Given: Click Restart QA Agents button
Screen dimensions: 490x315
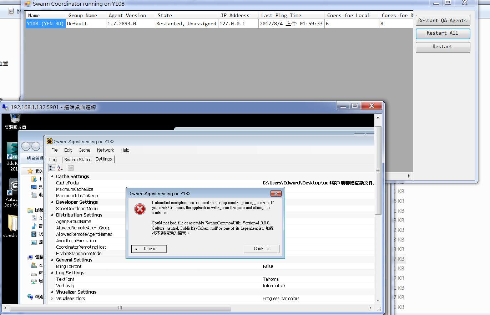Looking at the screenshot, I should [x=443, y=21].
